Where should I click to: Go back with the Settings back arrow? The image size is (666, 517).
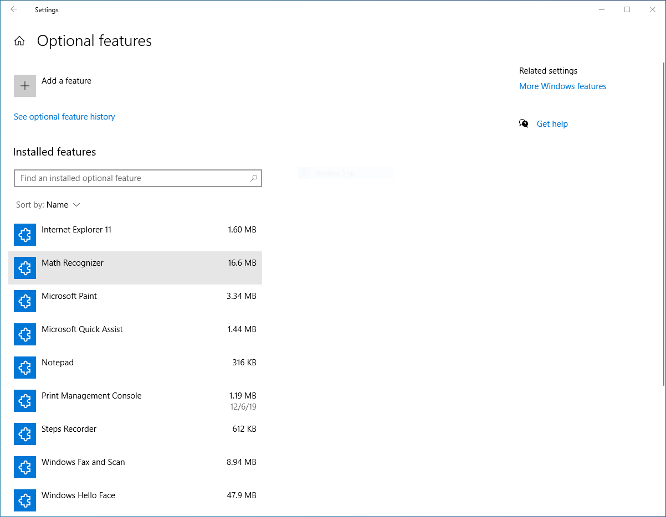click(14, 9)
